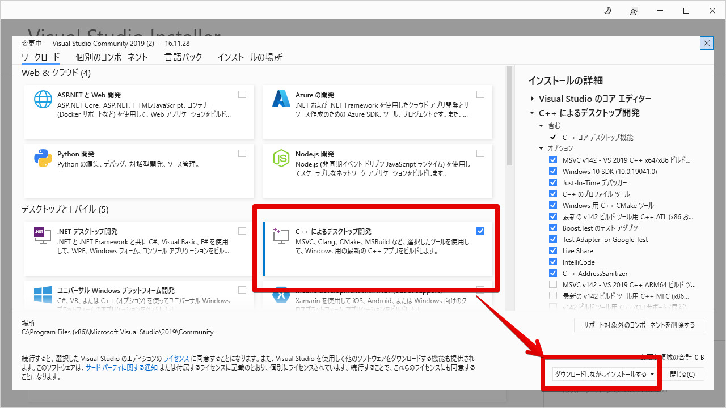Collapse C++ によるデスクトップ開発 details node
The image size is (726, 408).
tap(533, 113)
